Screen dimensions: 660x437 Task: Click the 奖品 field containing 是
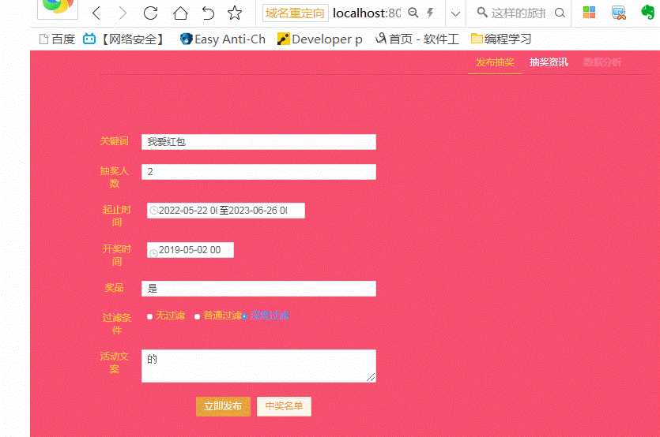[259, 289]
